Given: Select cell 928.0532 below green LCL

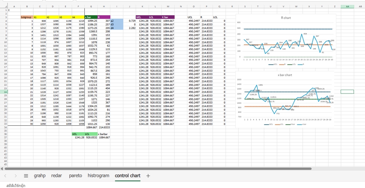Looking at the screenshot, I should [x=91, y=137].
